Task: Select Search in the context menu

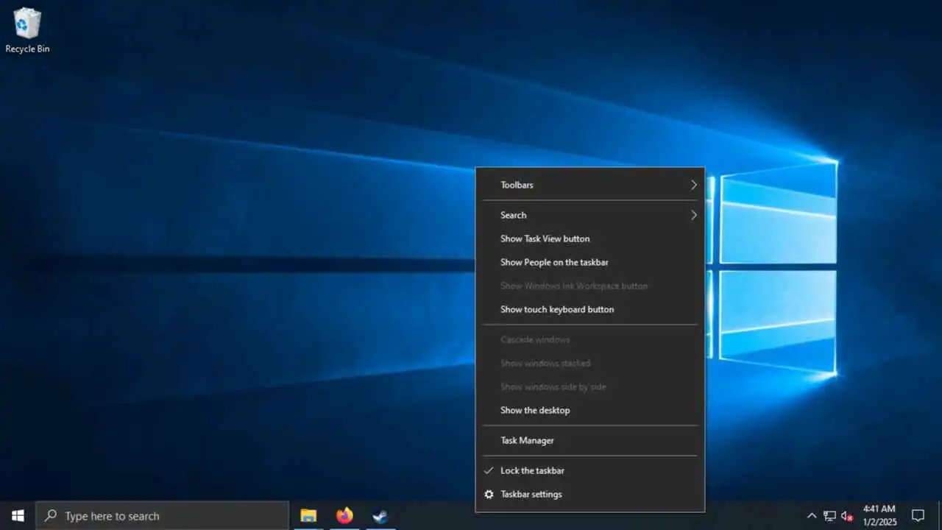Action: point(590,215)
